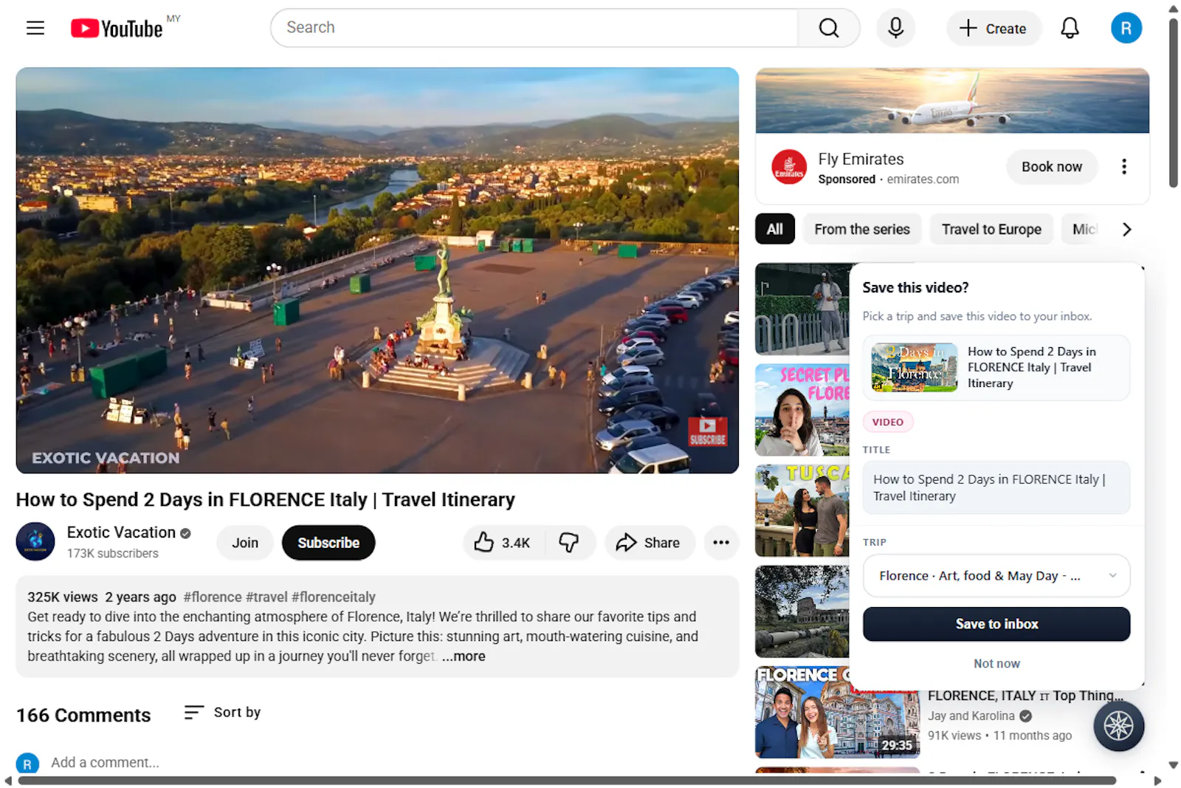This screenshot has height=788, width=1181.
Task: Click the #travel hashtag
Action: (266, 597)
